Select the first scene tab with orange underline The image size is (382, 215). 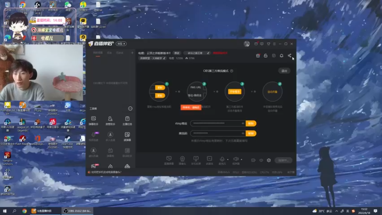tap(98, 53)
